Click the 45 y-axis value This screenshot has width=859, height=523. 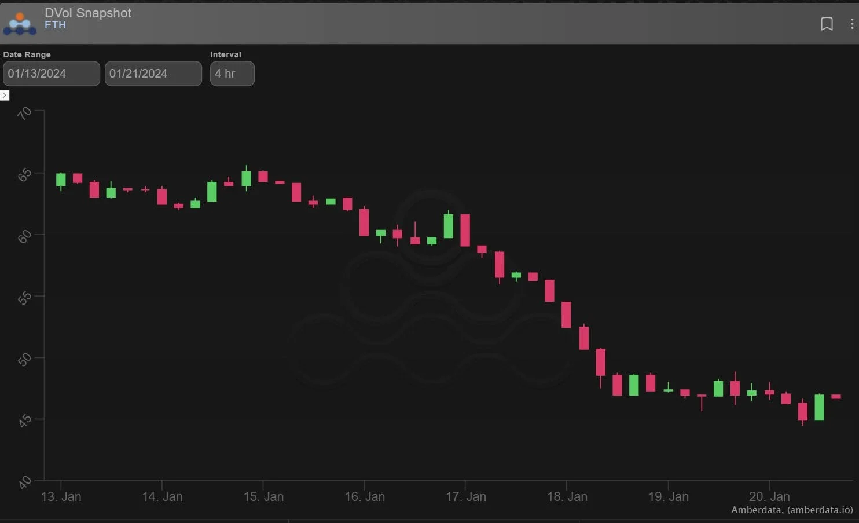[x=24, y=420]
